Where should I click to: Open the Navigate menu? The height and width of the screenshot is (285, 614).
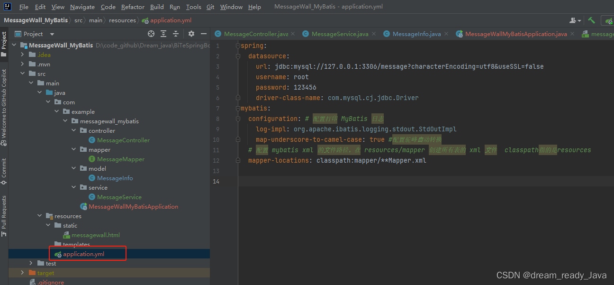coord(82,7)
